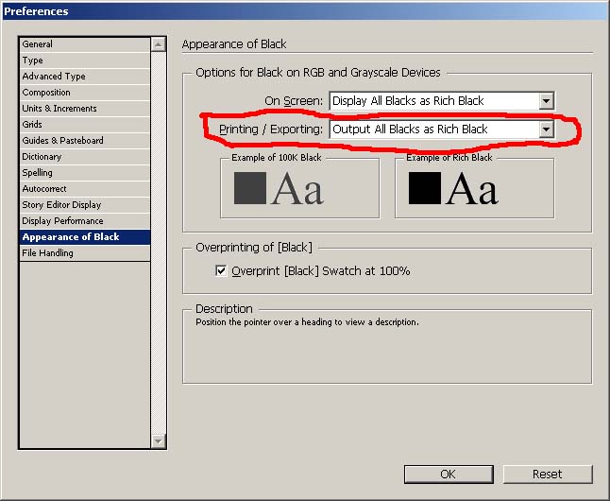Image resolution: width=610 pixels, height=501 pixels.
Task: Click the 100K Black Aa sample text
Action: [297, 189]
